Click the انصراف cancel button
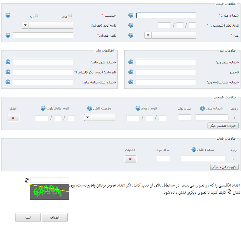The width and height of the screenshot is (241, 226). pos(55,217)
